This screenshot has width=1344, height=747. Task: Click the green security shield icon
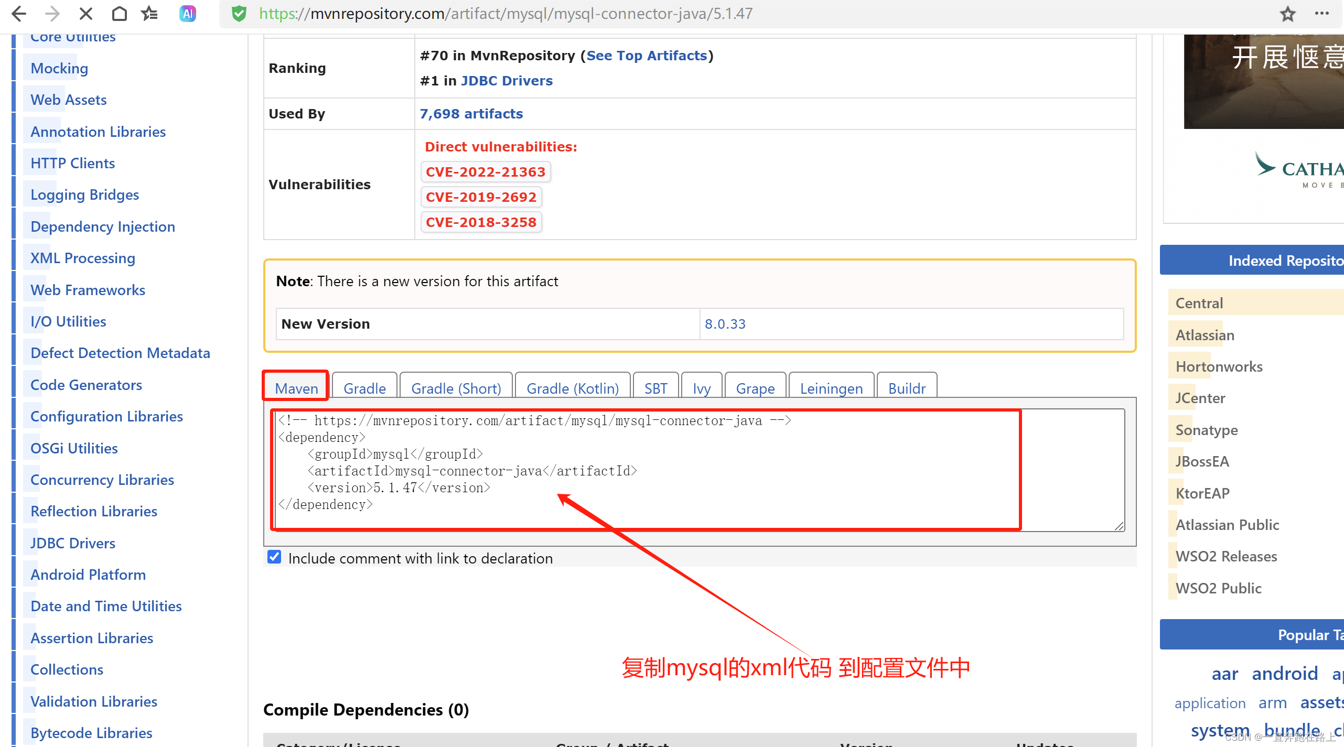tap(239, 14)
